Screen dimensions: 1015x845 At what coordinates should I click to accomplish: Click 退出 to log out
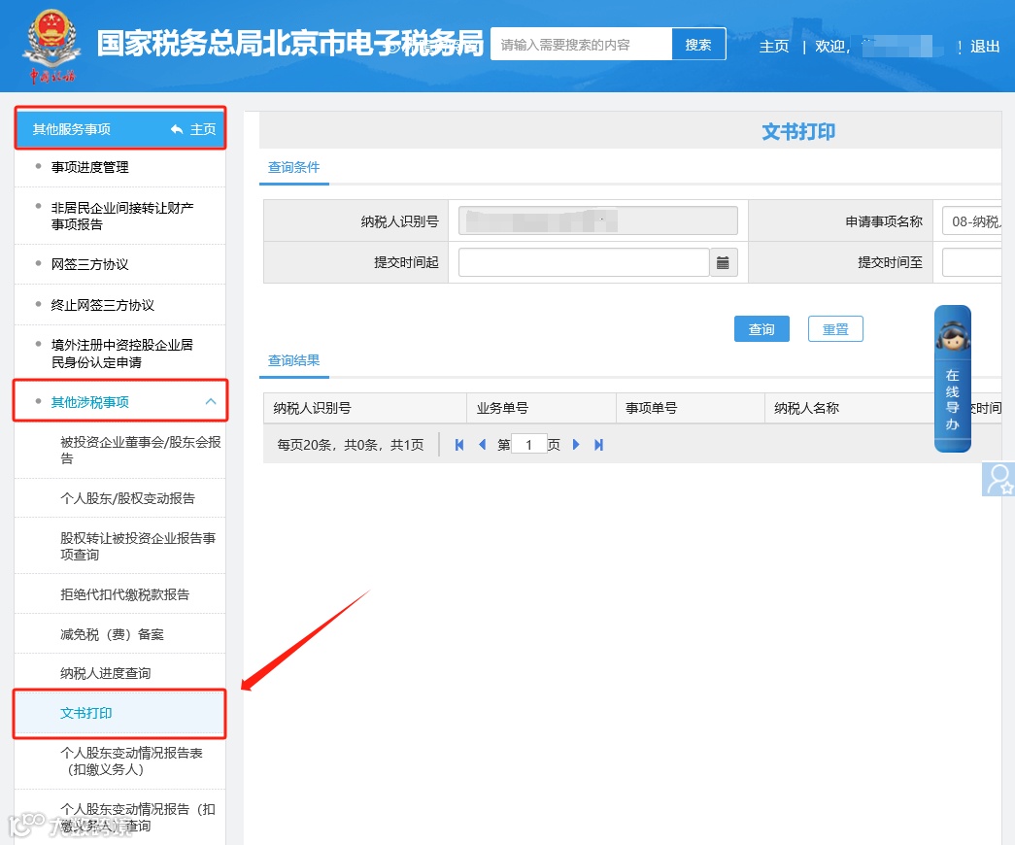985,46
